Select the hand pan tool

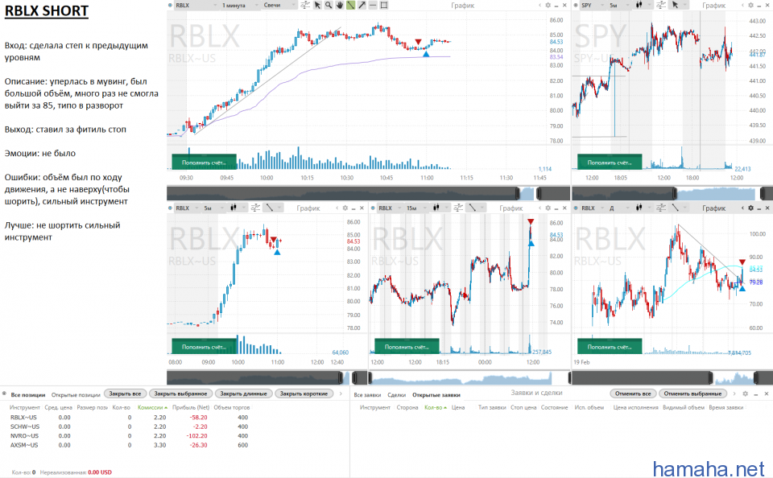pyautogui.click(x=340, y=6)
